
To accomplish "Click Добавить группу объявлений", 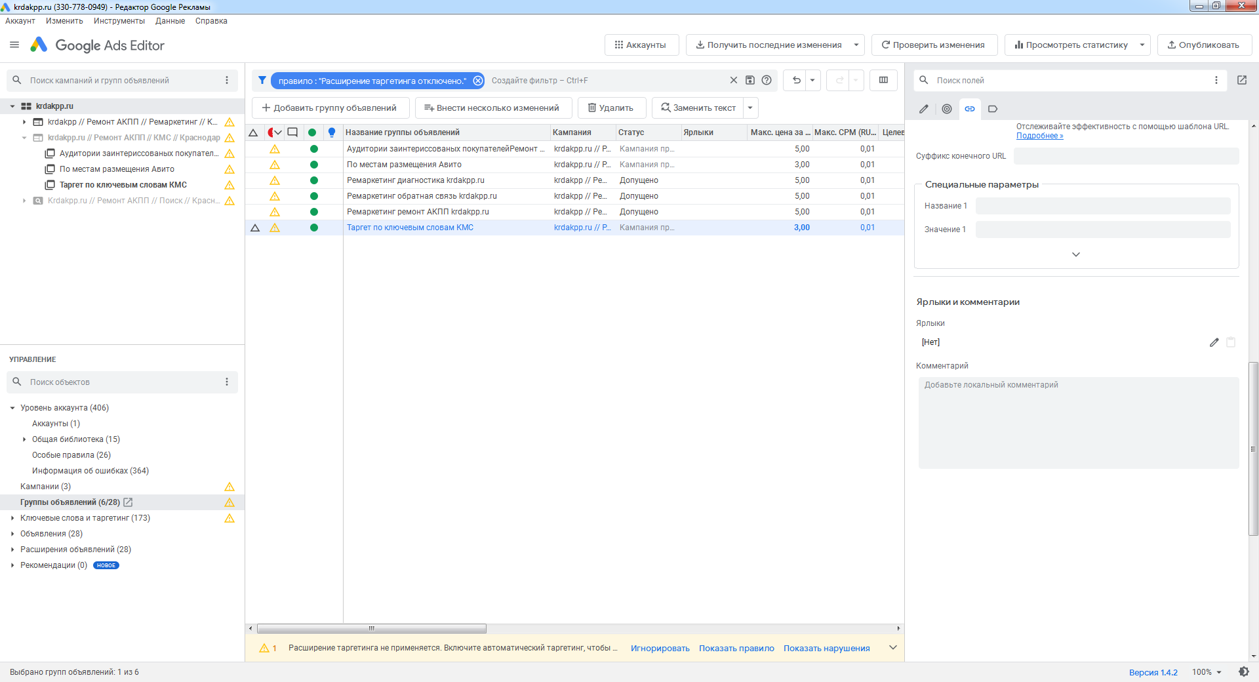I will pyautogui.click(x=330, y=108).
